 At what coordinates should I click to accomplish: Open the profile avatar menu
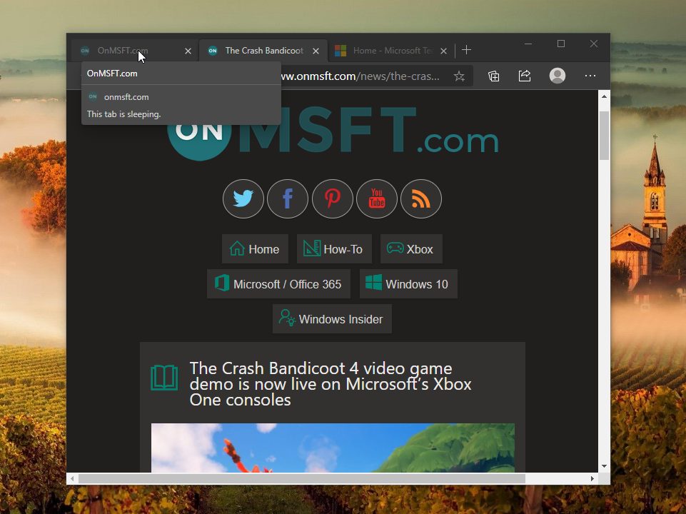[x=558, y=76]
